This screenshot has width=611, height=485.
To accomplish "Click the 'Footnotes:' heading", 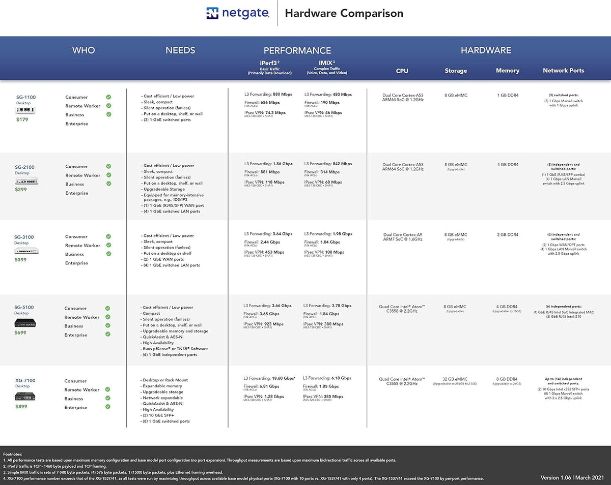I will 13,454.
